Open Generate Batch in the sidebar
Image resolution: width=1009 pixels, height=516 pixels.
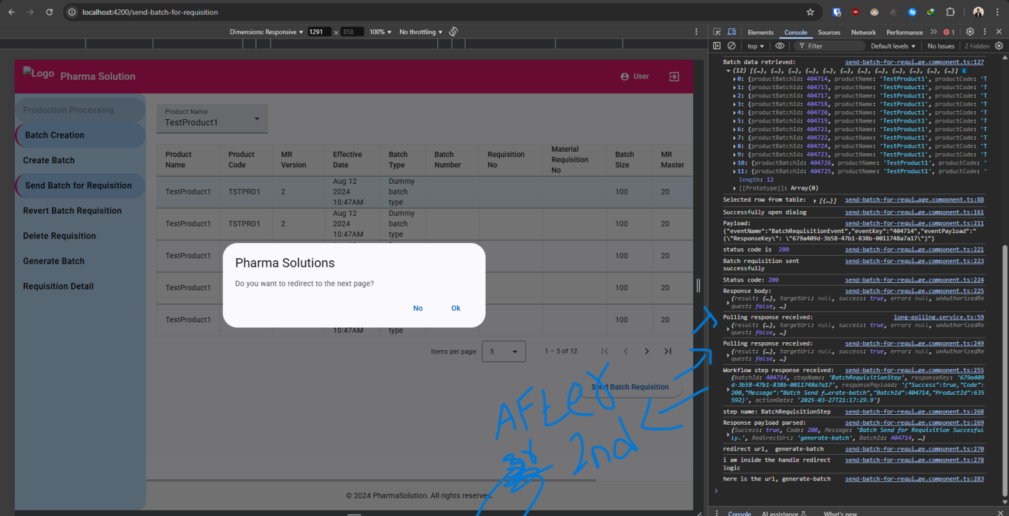pyautogui.click(x=53, y=262)
